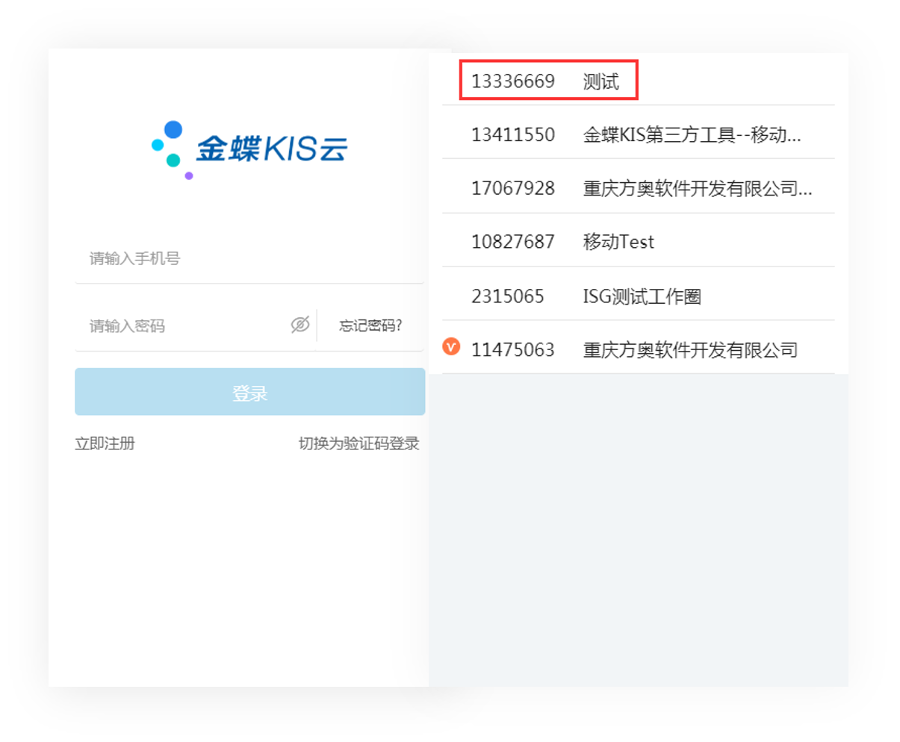Switch to 切换为验证码登录
The width and height of the screenshot is (900, 742).
(x=359, y=443)
